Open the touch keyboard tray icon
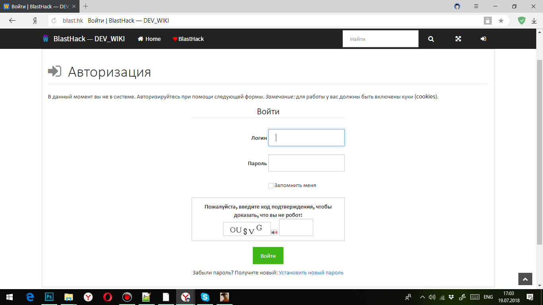This screenshot has height=305, width=543. 475,297
